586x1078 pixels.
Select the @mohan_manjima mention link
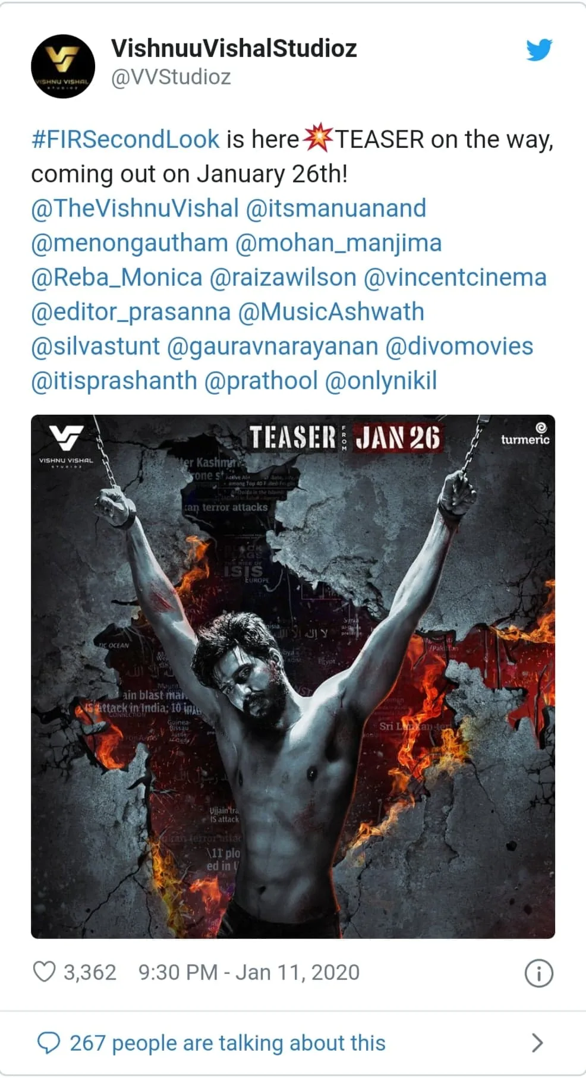point(339,243)
